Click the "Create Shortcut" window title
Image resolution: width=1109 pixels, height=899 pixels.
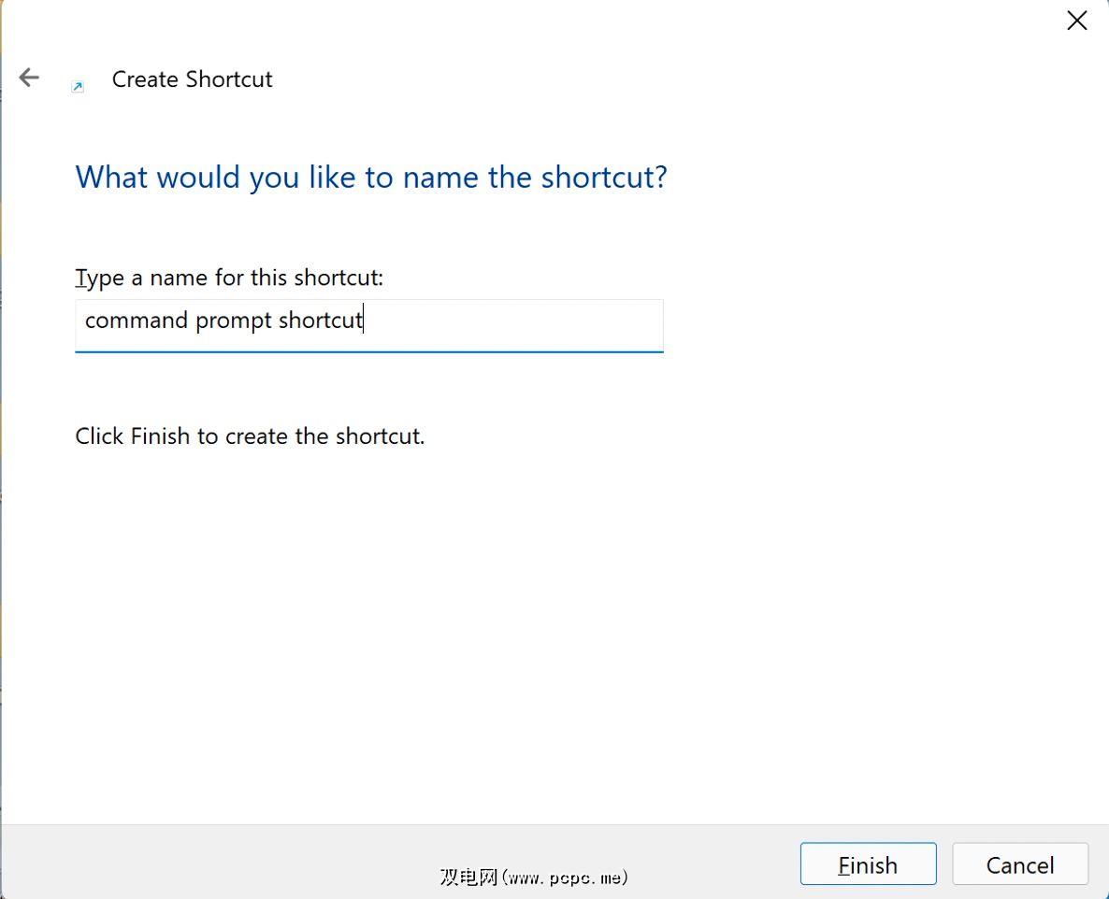[192, 79]
